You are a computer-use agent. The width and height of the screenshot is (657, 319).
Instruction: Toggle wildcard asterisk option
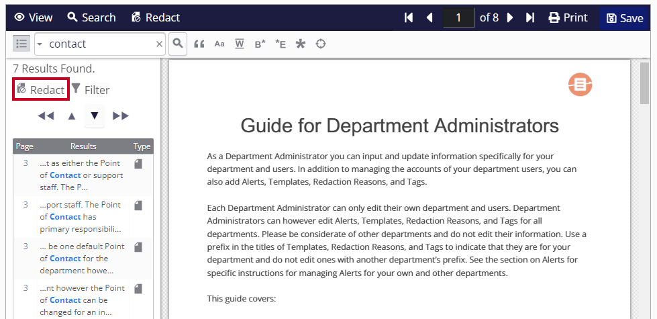(301, 44)
